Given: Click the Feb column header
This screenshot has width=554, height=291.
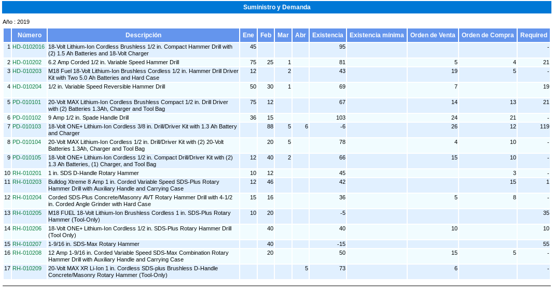Looking at the screenshot, I should coord(266,35).
